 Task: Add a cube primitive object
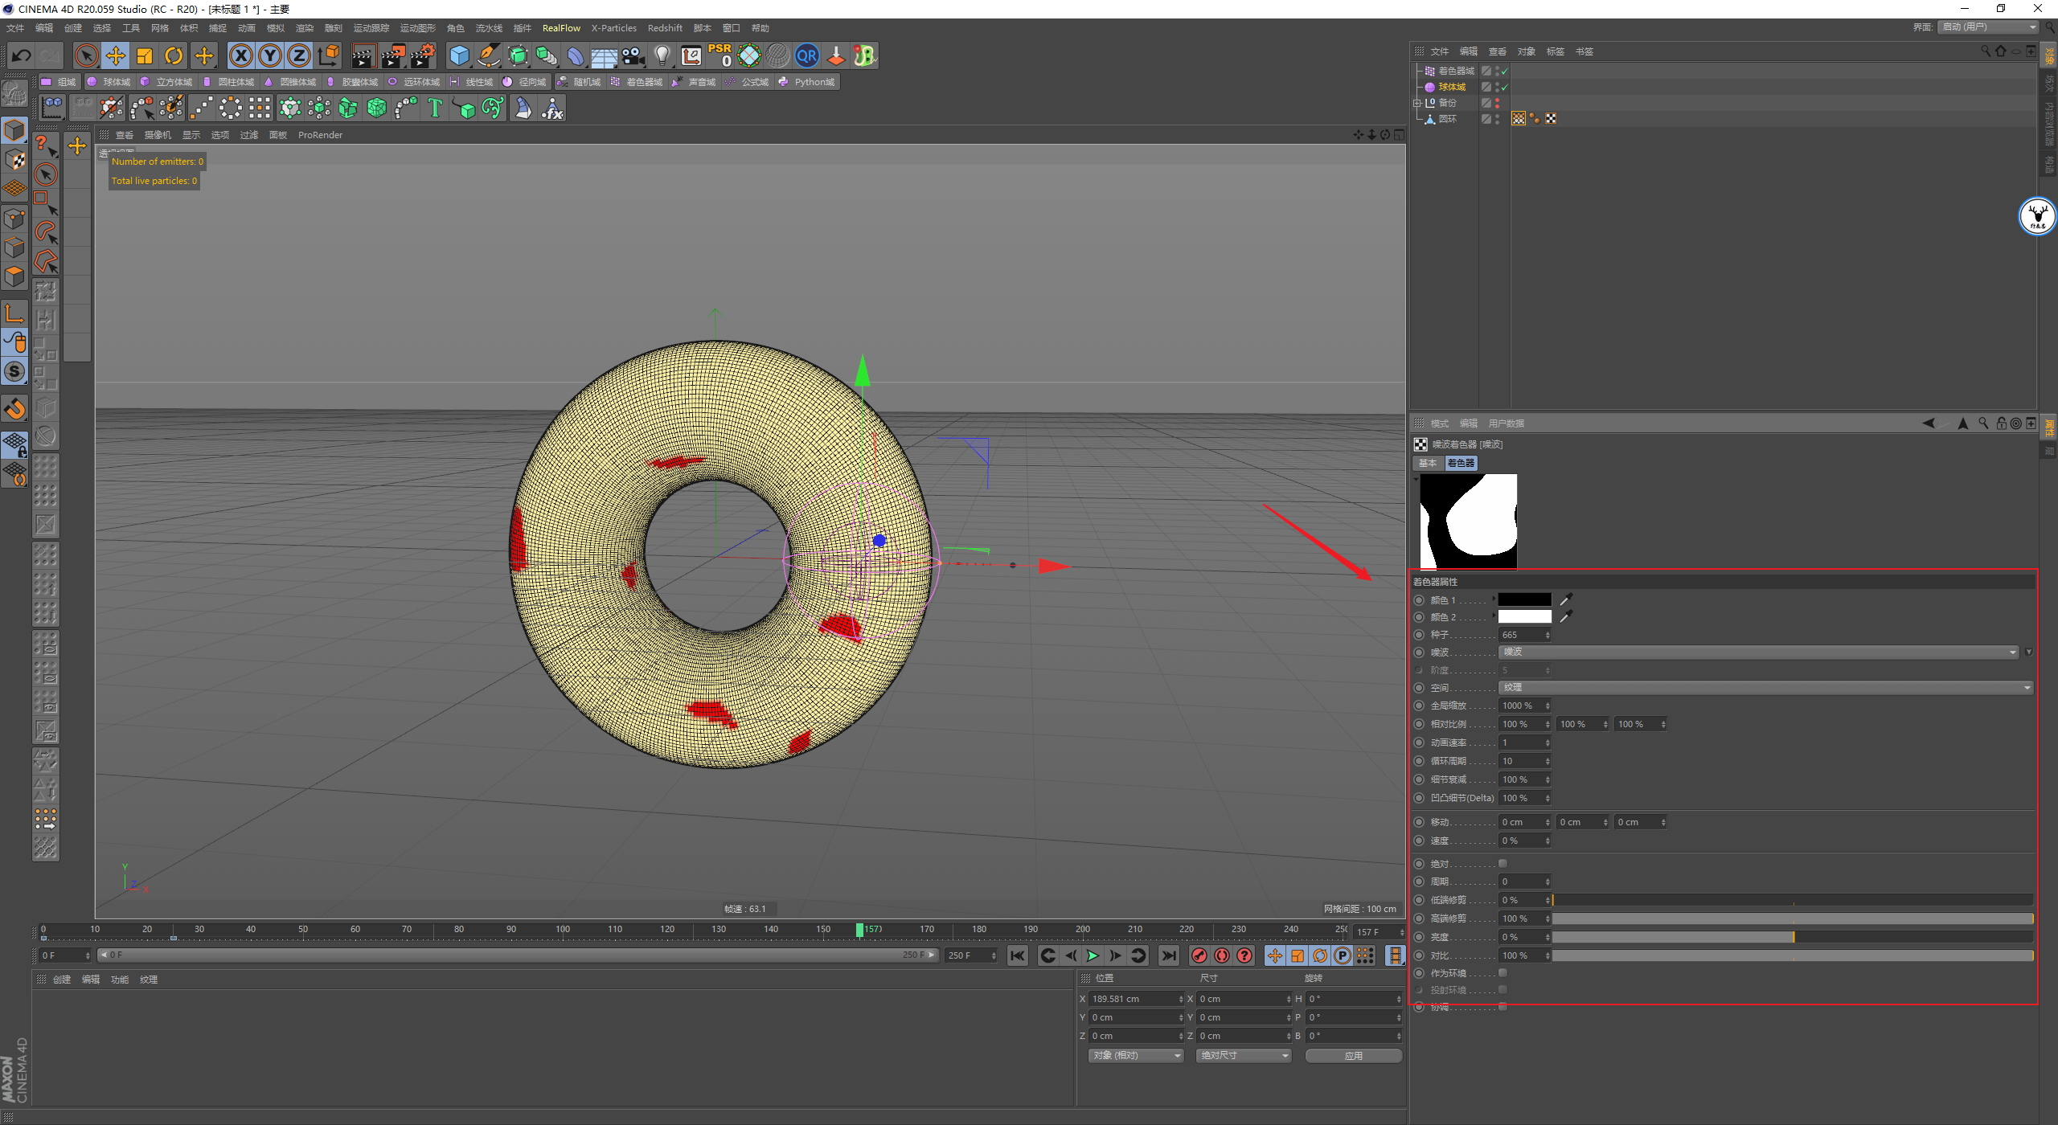pyautogui.click(x=459, y=55)
